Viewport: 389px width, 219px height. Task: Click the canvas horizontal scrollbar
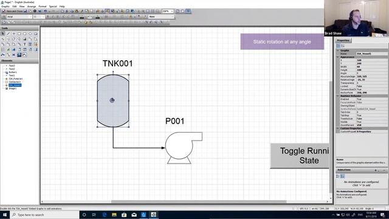click(199, 201)
